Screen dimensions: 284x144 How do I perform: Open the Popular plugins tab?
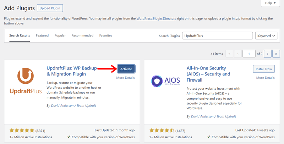click(x=60, y=36)
